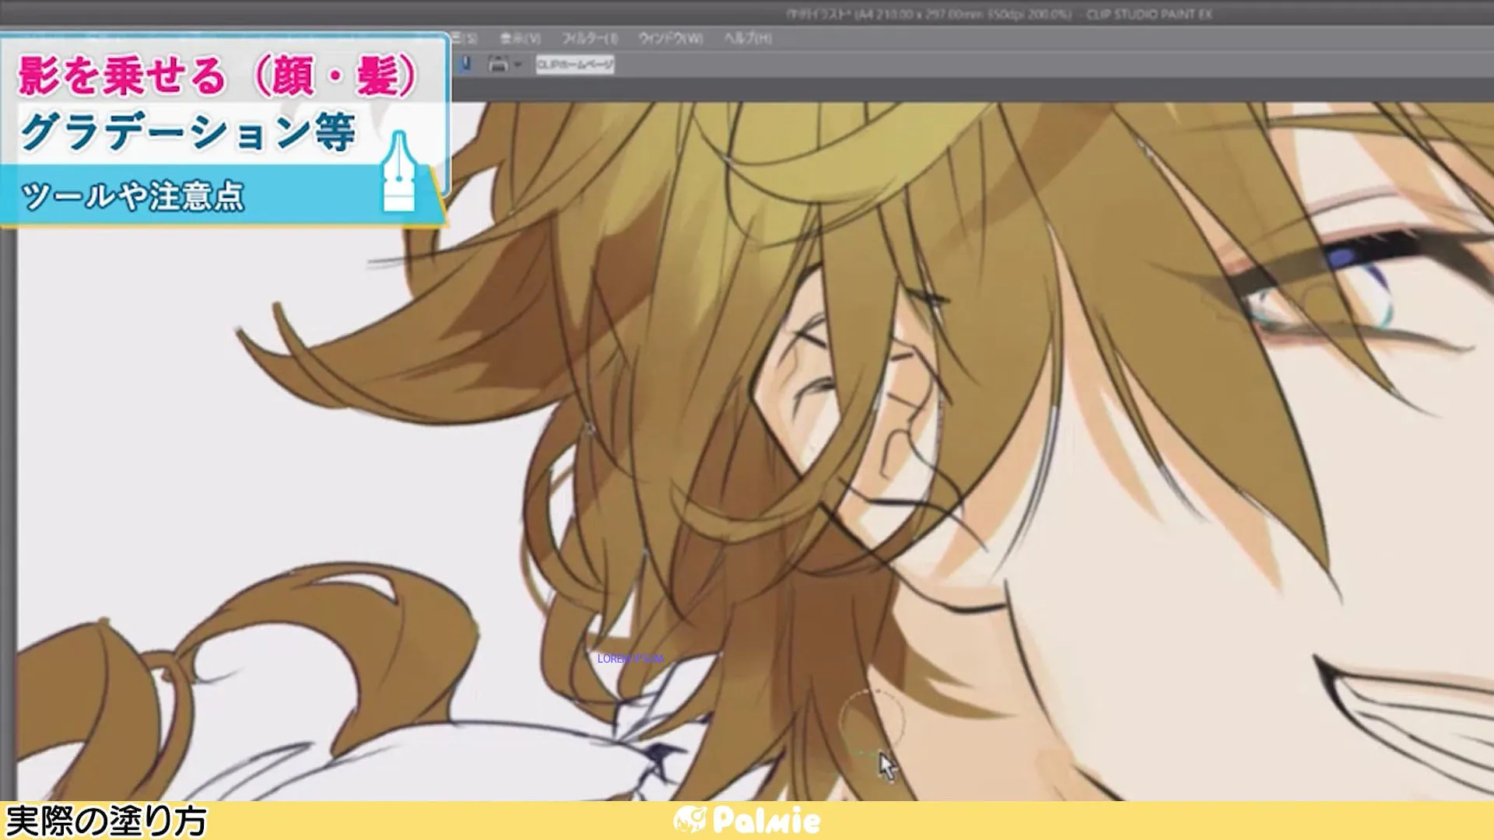
Task: Click the command bar tablet mode icon
Action: coord(497,65)
